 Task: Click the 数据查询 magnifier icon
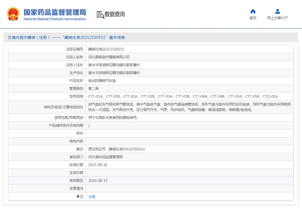[x=100, y=15]
